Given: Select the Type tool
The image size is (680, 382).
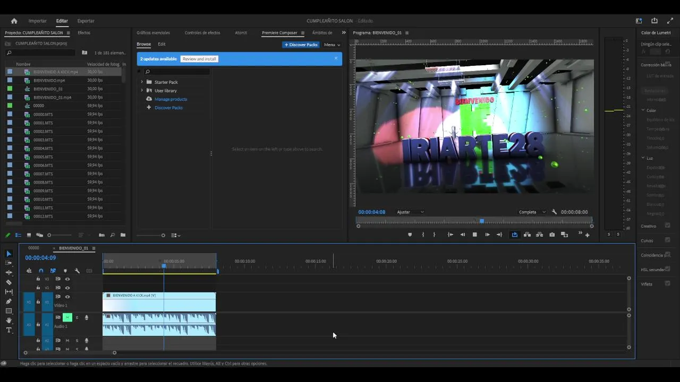Looking at the screenshot, I should coord(8,330).
